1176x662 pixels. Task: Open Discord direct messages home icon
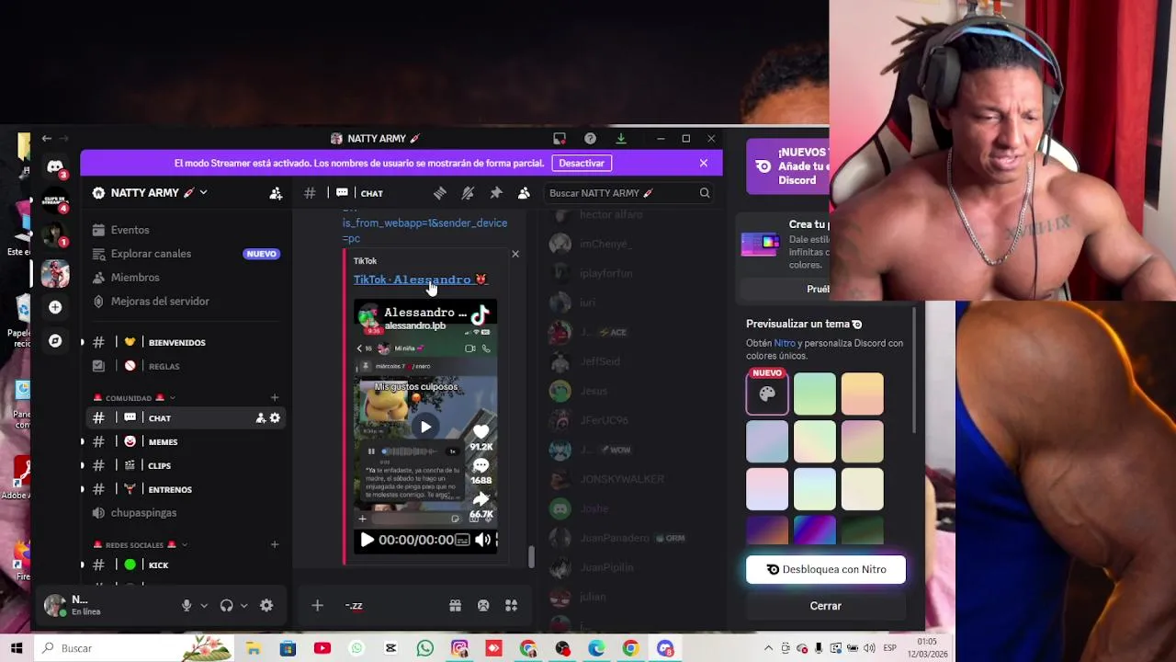click(55, 167)
